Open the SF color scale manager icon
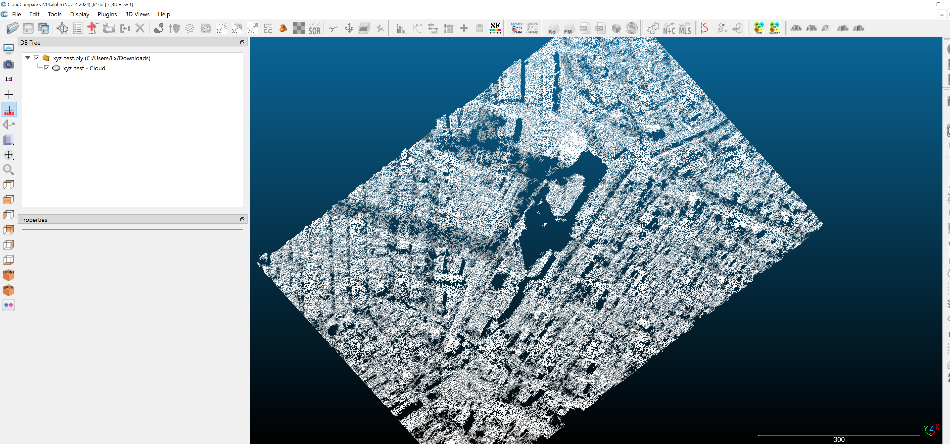This screenshot has width=950, height=444. (x=495, y=28)
